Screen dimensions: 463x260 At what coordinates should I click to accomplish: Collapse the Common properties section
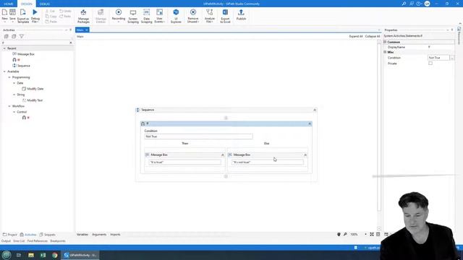(385, 42)
